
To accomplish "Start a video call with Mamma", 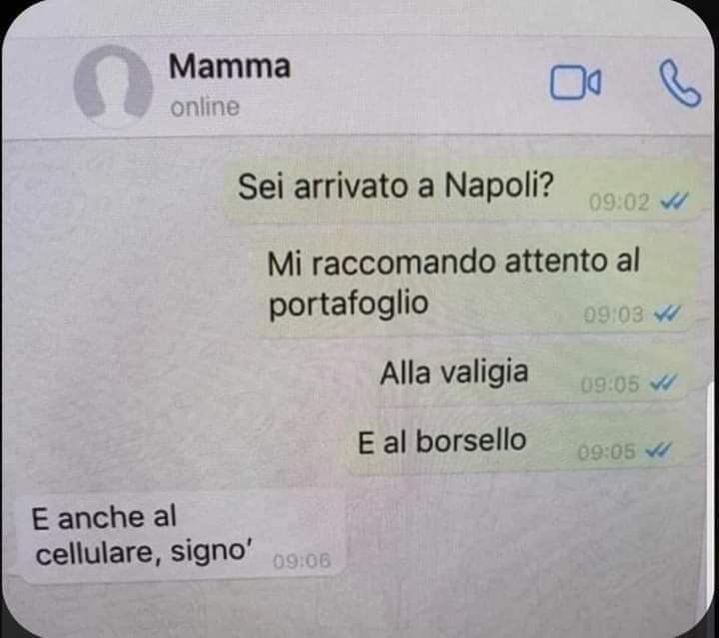I will point(575,83).
